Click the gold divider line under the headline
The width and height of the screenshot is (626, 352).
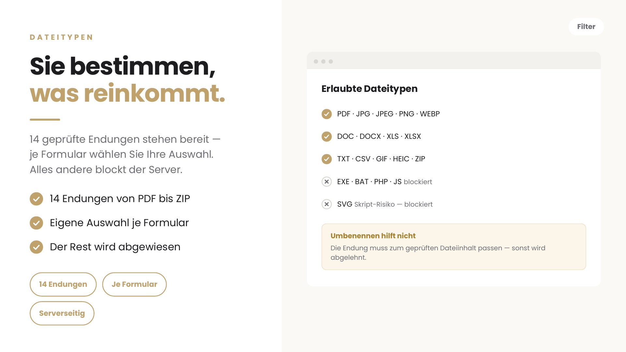pyautogui.click(x=45, y=120)
